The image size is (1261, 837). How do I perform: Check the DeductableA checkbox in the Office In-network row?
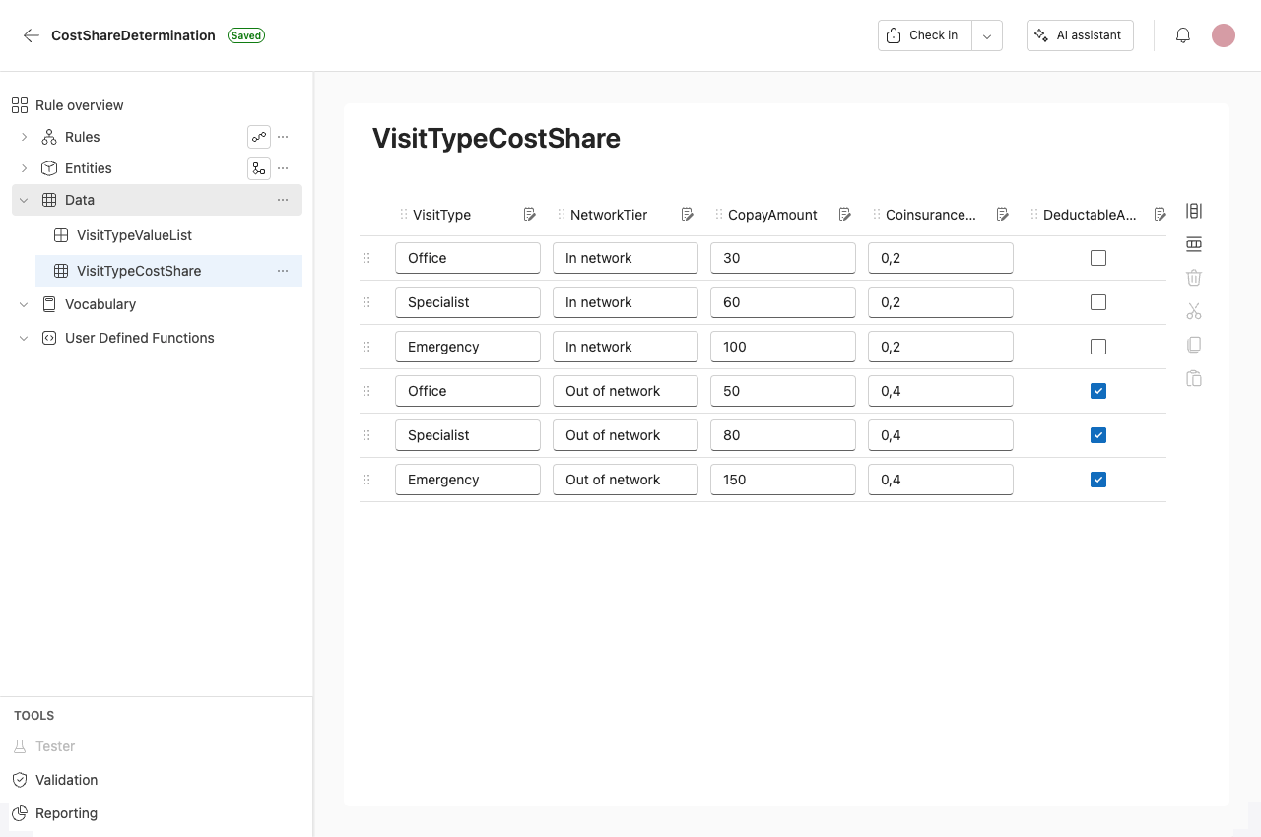(1098, 258)
